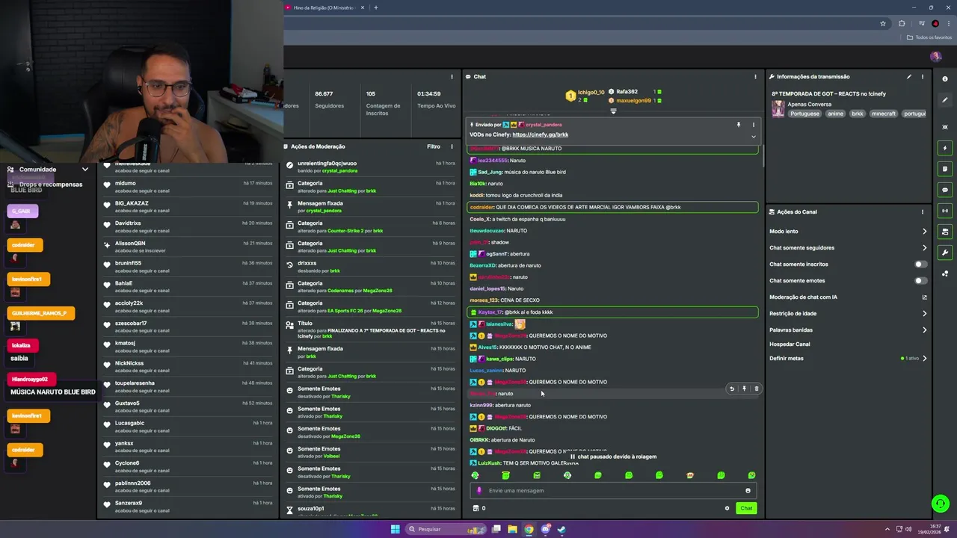
Task: Open the green support chat bubble button
Action: (941, 504)
